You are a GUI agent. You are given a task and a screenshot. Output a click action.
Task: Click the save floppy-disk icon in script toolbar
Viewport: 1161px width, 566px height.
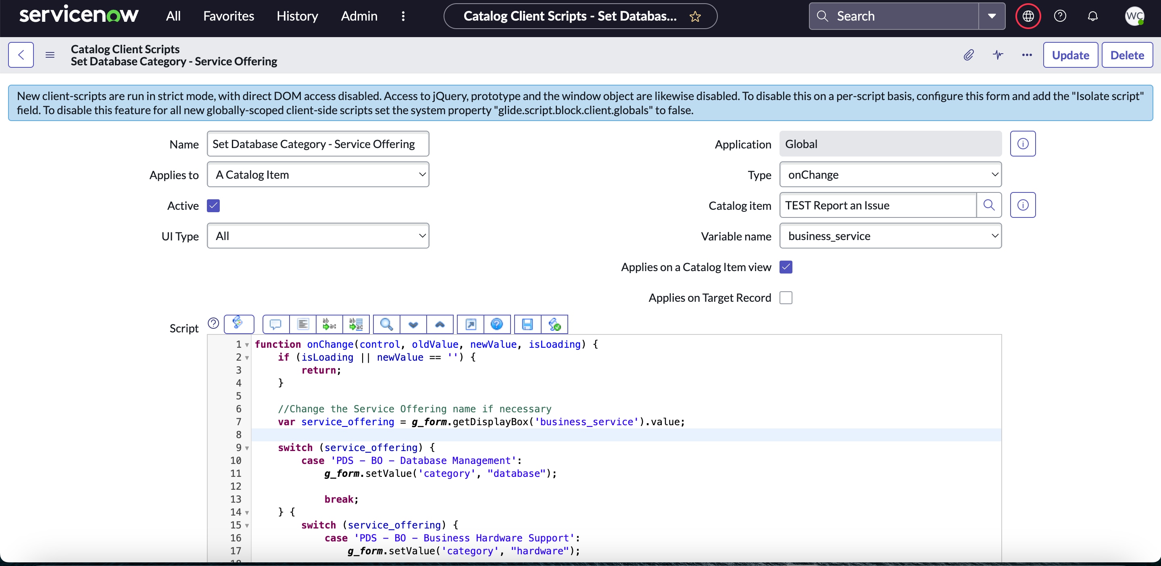point(527,324)
